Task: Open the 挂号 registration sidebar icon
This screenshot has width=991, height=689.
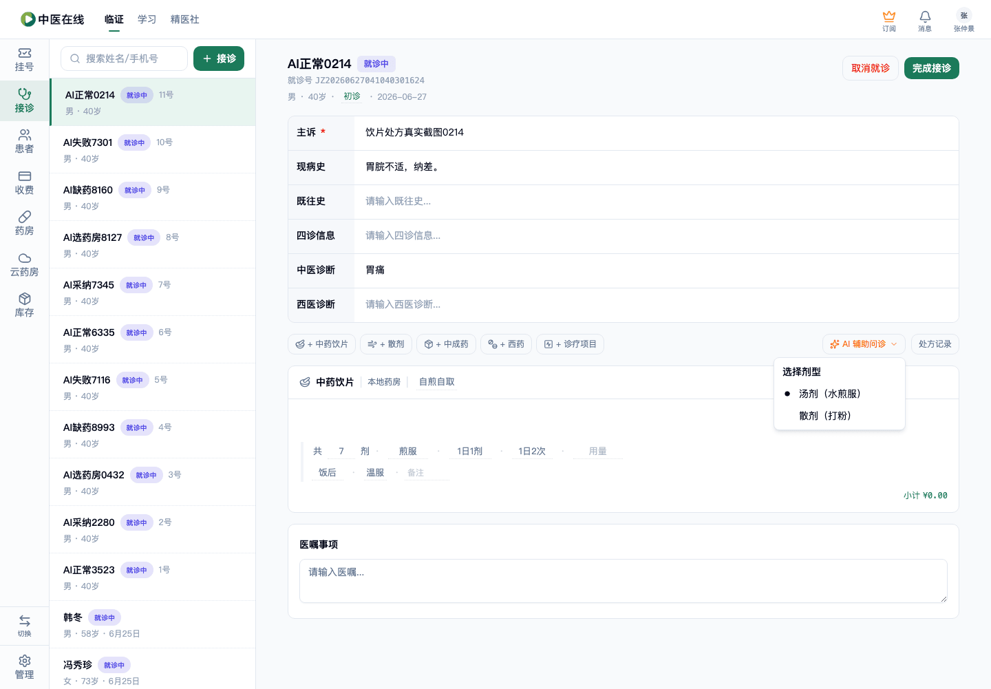Action: click(x=24, y=60)
